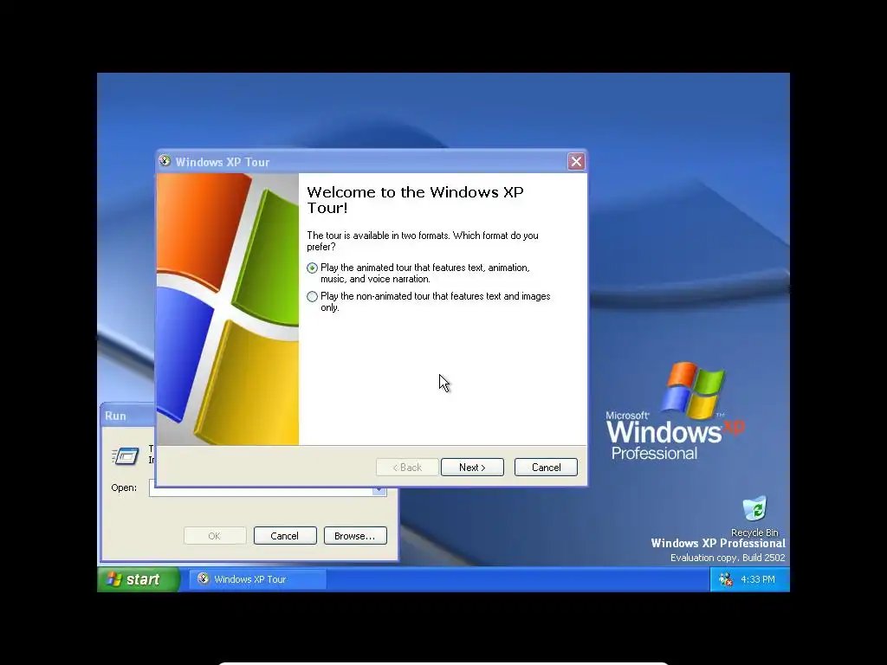
Task: Click the 4:33 PM system clock
Action: coord(757,579)
